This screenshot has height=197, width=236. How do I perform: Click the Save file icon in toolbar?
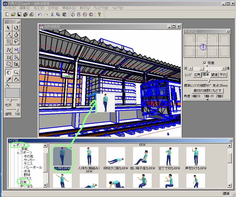coord(19,14)
